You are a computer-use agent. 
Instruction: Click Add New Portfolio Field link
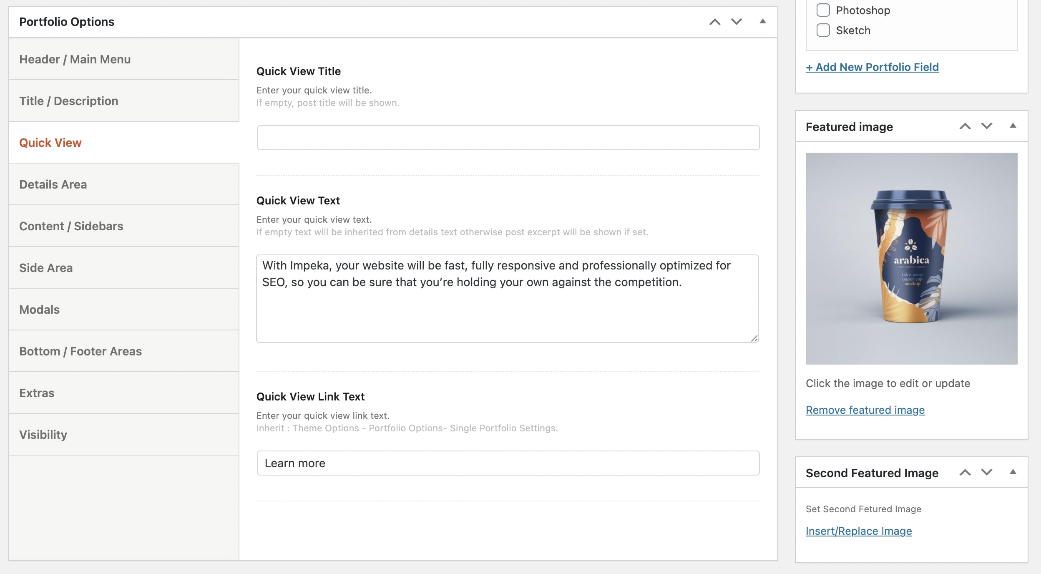click(872, 67)
